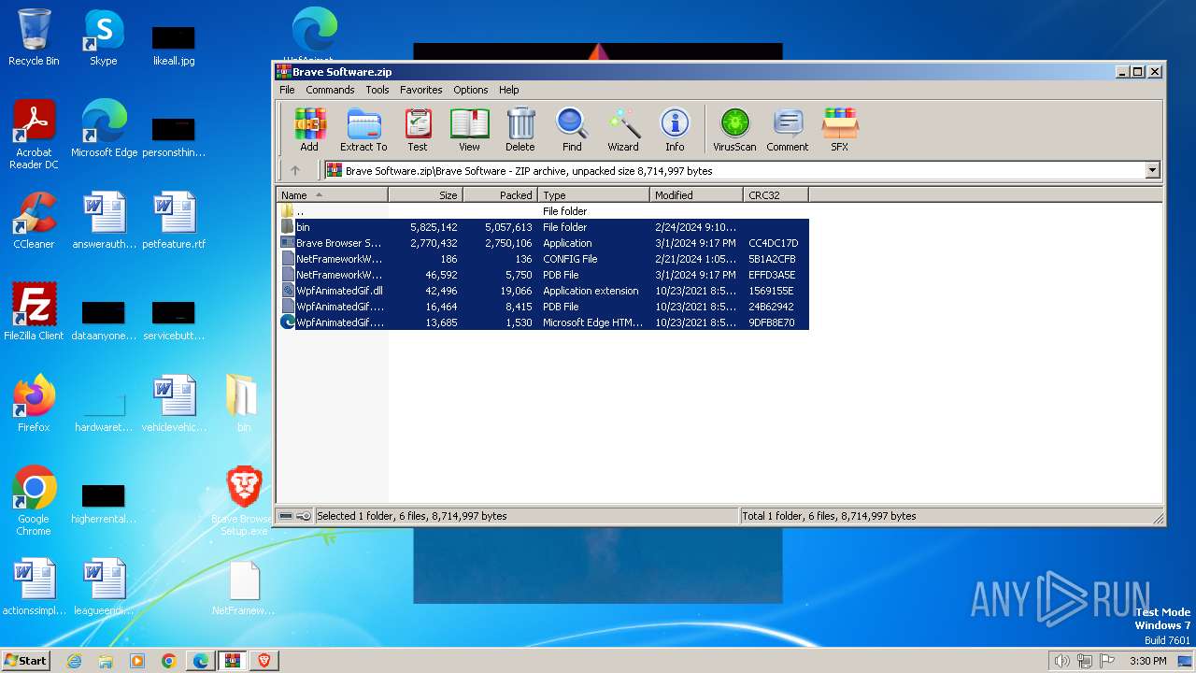
Task: Open Recycle Bin on desktop
Action: pyautogui.click(x=34, y=37)
